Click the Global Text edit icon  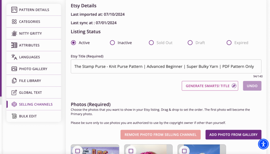(14, 93)
